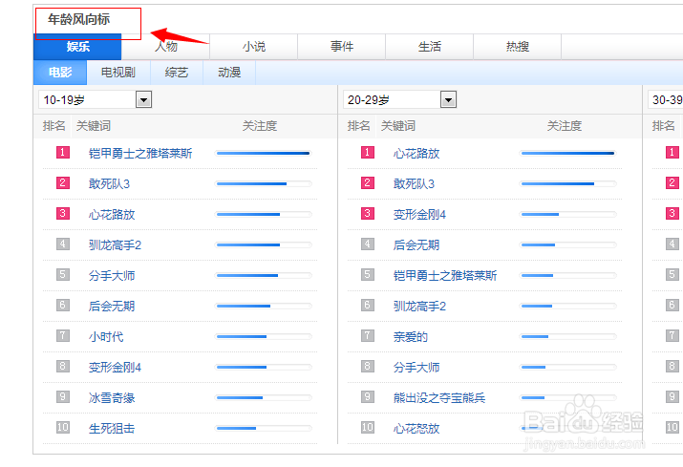Open the 20-29岁 age dropdown arrow
Image resolution: width=683 pixels, height=467 pixels.
(448, 99)
